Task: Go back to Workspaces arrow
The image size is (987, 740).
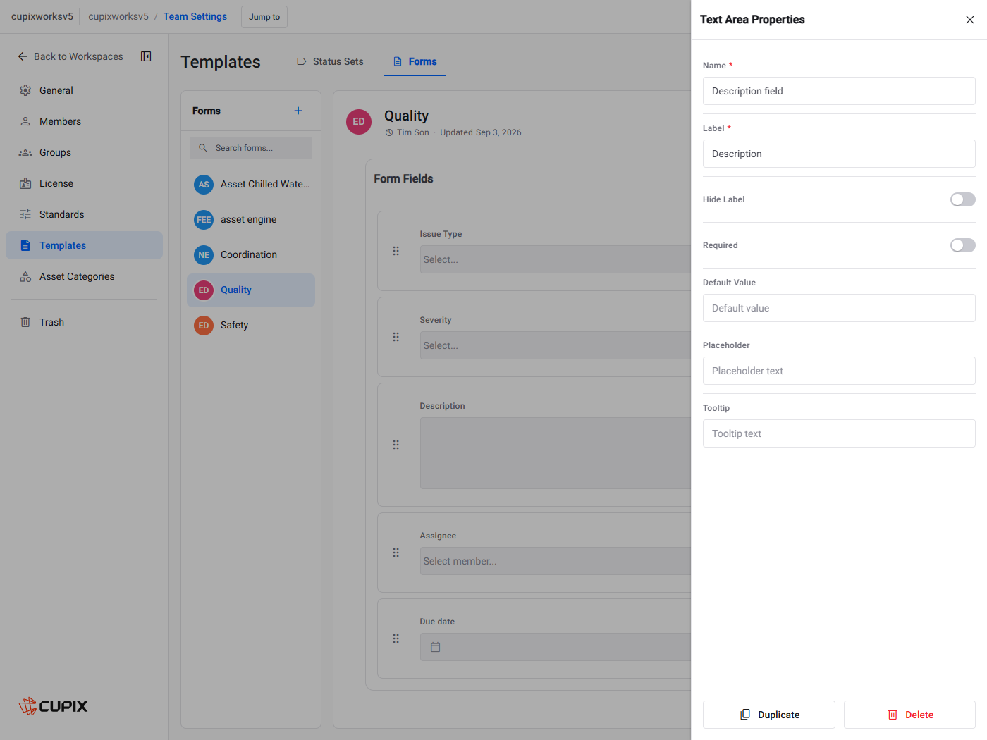Action: 23,56
